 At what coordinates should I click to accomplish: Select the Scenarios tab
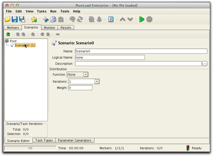31,27
